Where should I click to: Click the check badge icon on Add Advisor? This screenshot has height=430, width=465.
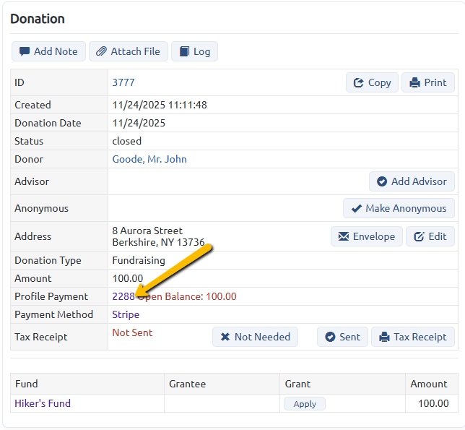pos(382,181)
